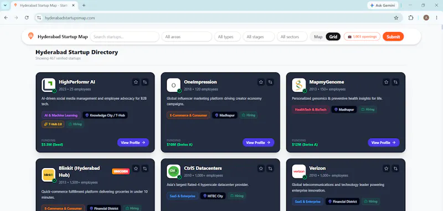Open the browser extensions puzzle icon
Viewport: 443px width, 211px height.
[411, 18]
